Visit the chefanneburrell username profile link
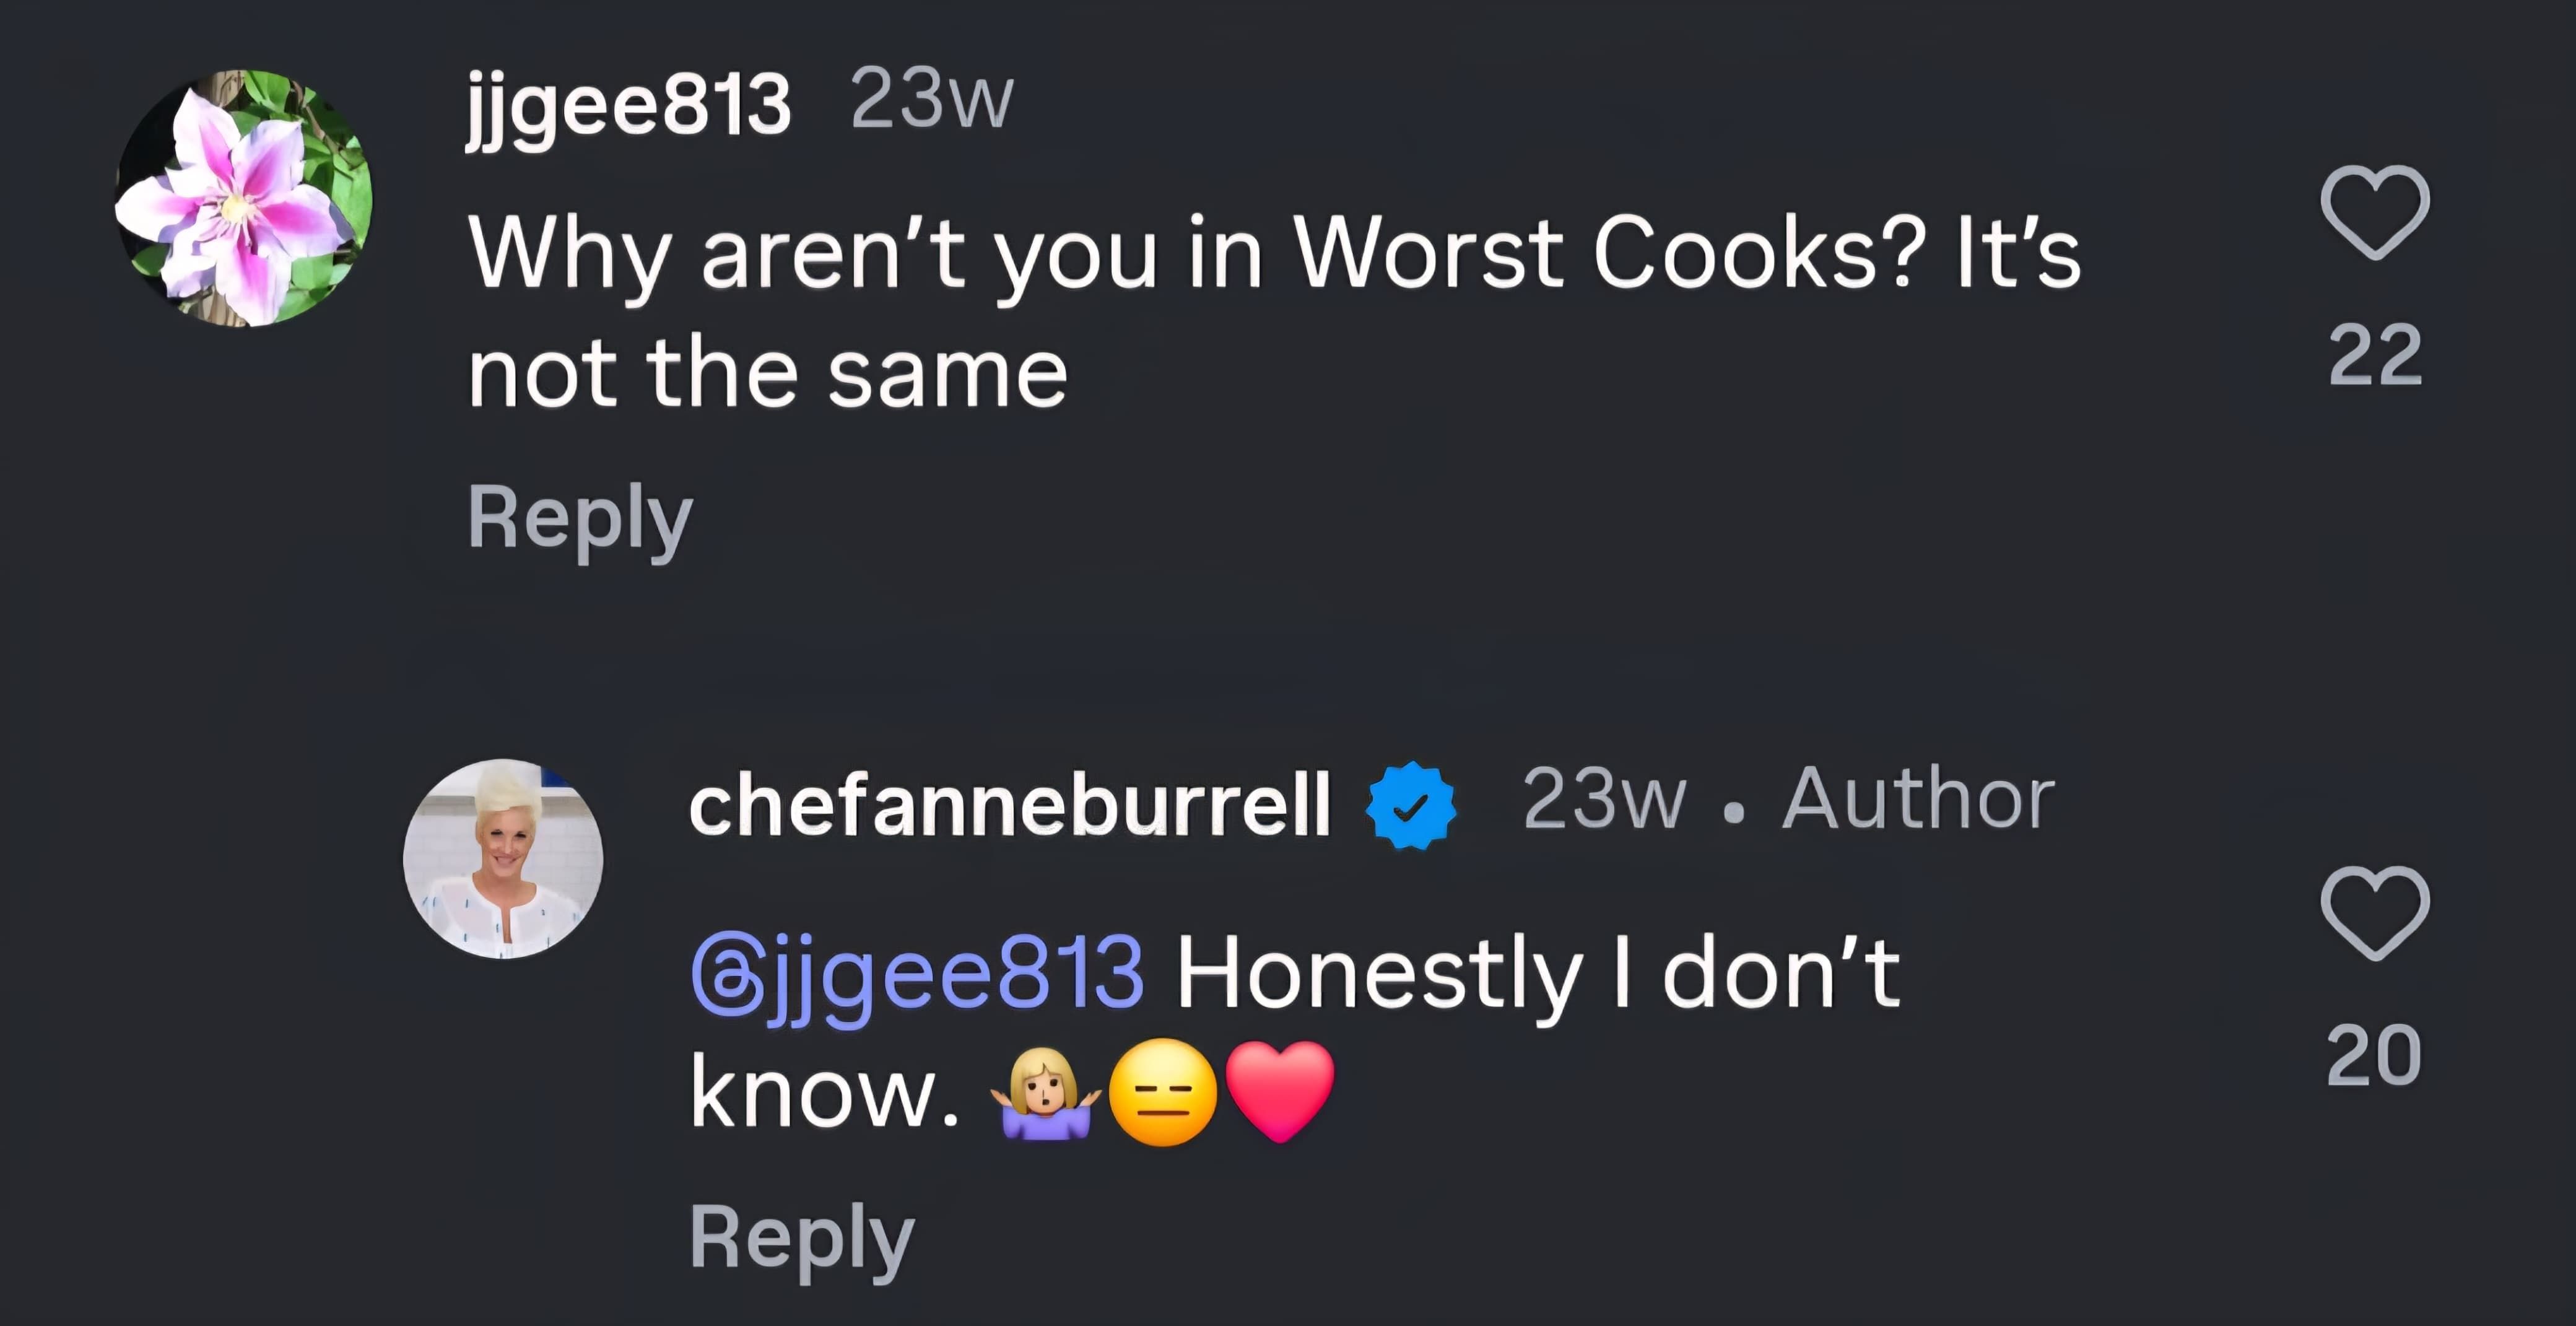Image resolution: width=2576 pixels, height=1326 pixels. click(x=1010, y=804)
